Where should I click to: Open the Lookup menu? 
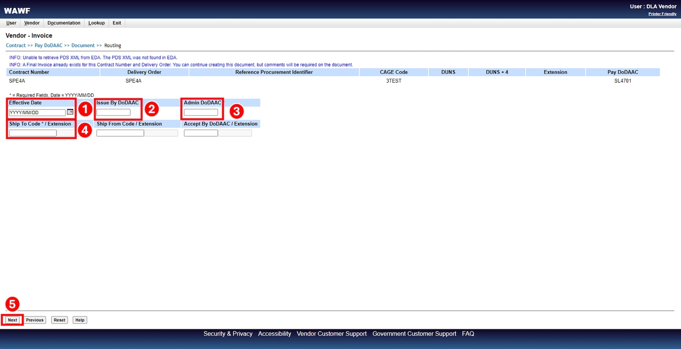click(x=96, y=23)
